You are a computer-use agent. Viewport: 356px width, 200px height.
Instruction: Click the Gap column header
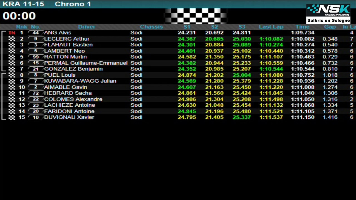click(330, 27)
